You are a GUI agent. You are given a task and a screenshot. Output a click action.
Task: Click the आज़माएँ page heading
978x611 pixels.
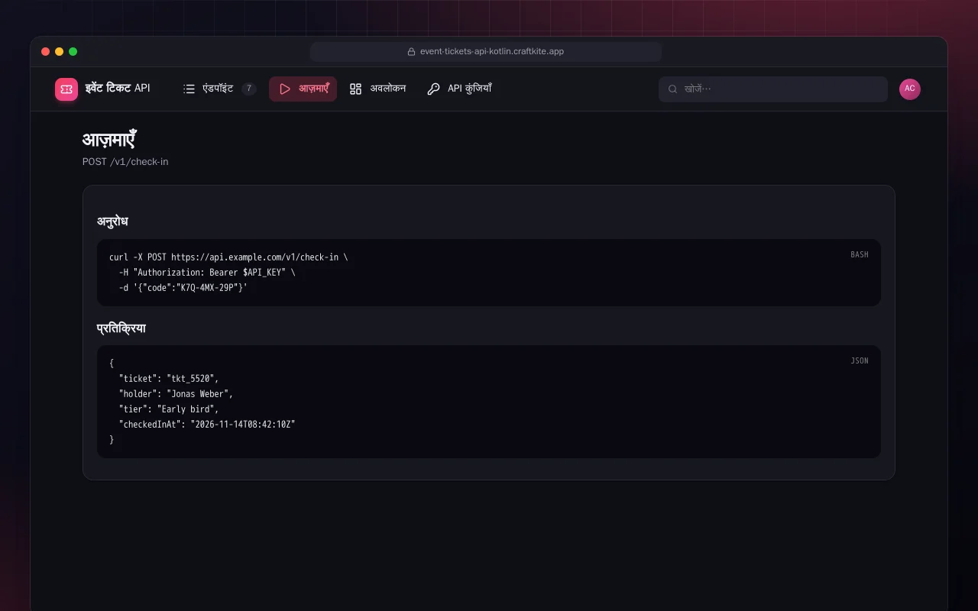point(109,140)
